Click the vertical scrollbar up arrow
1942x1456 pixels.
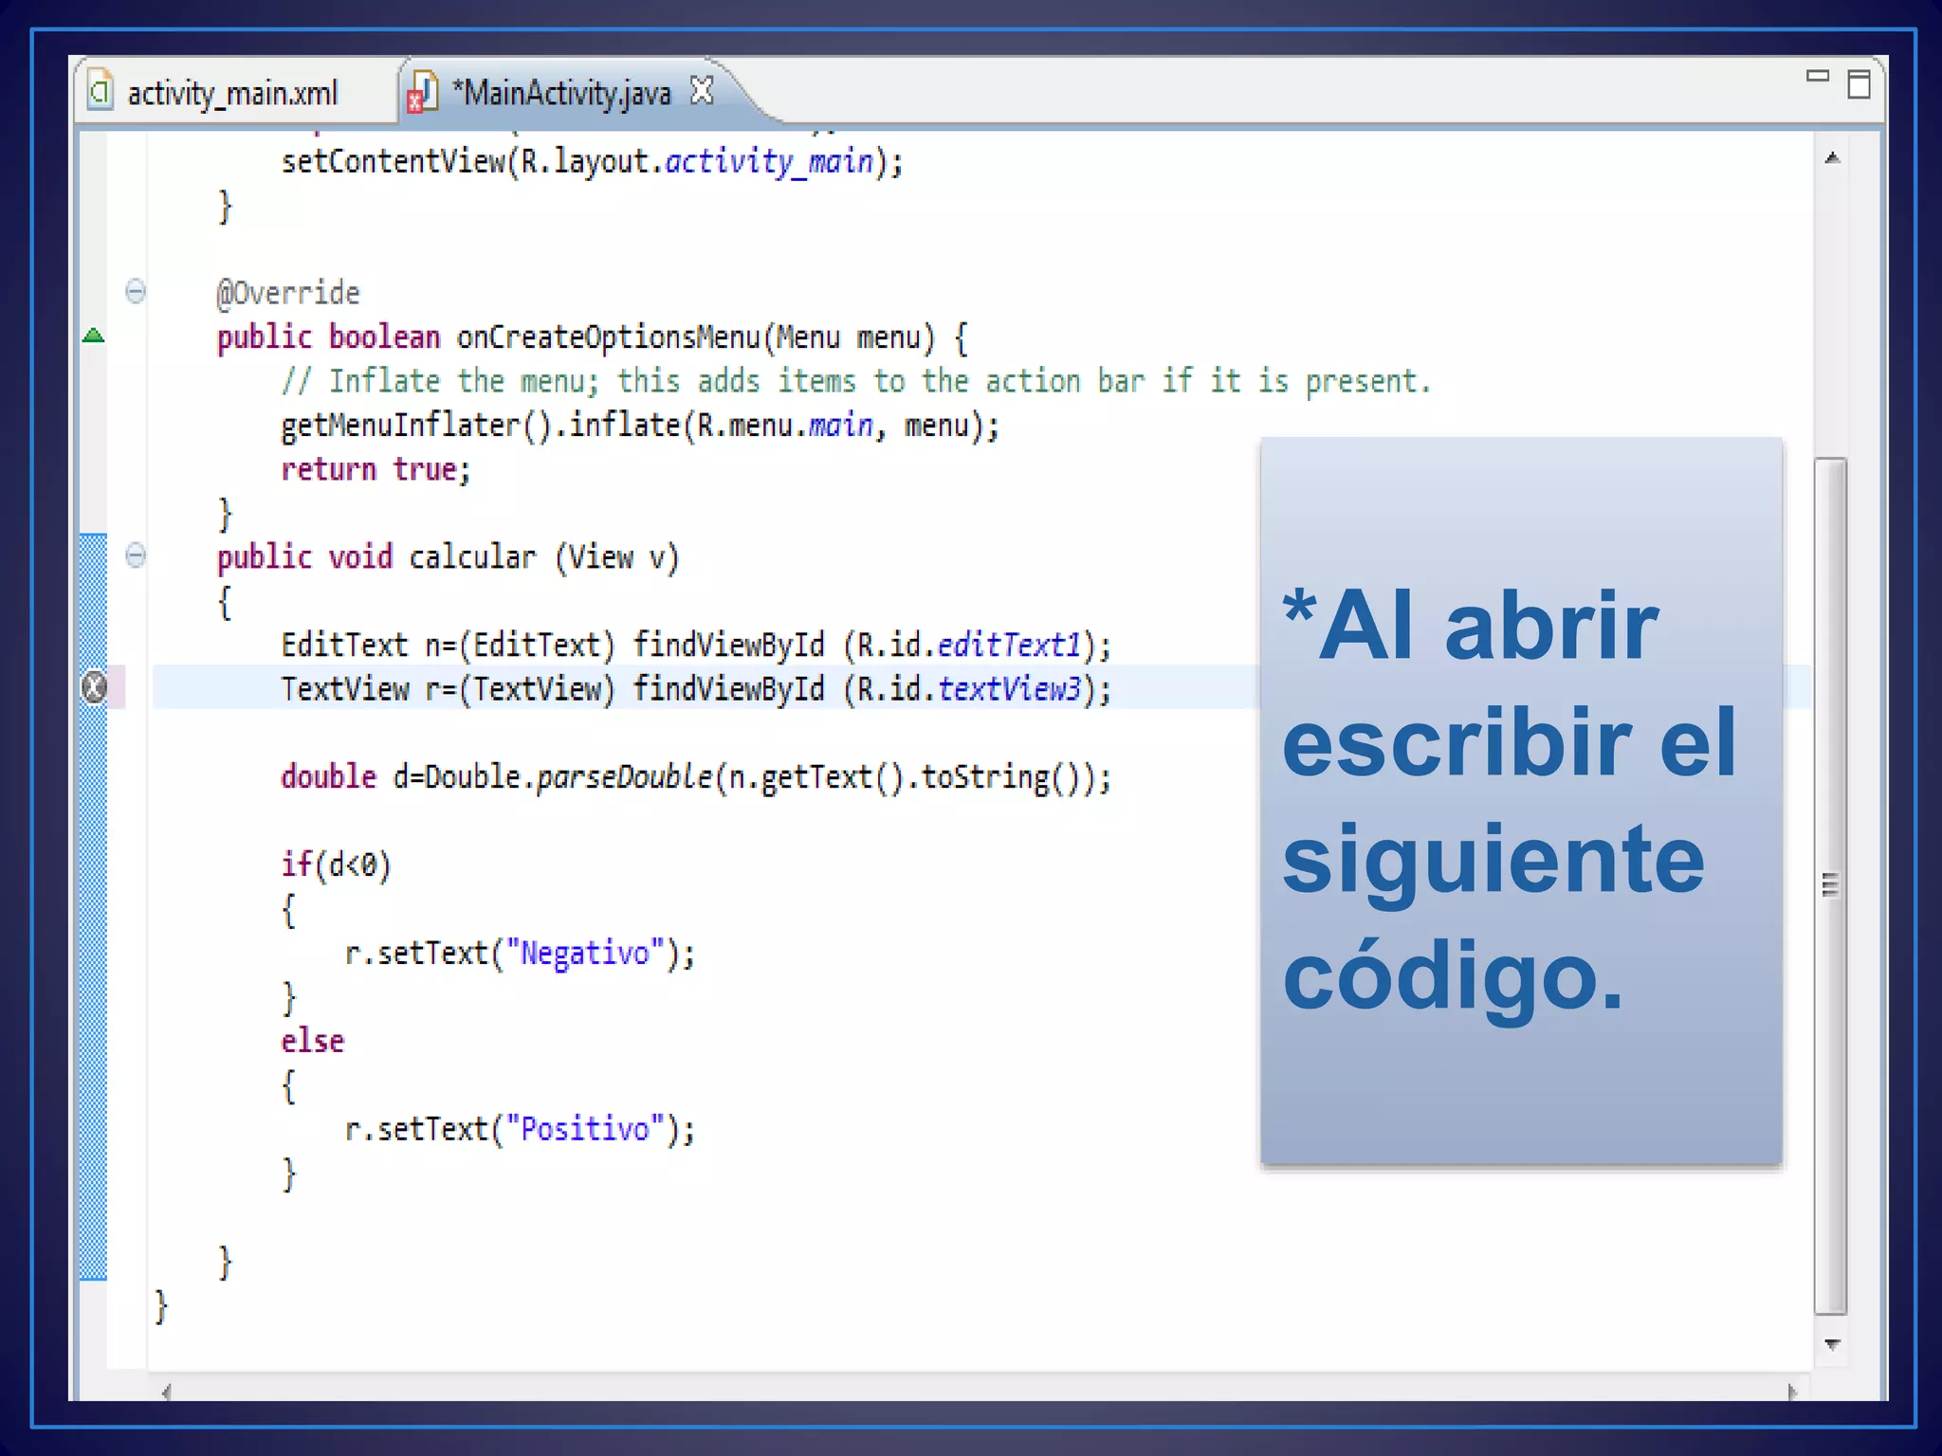coord(1832,158)
